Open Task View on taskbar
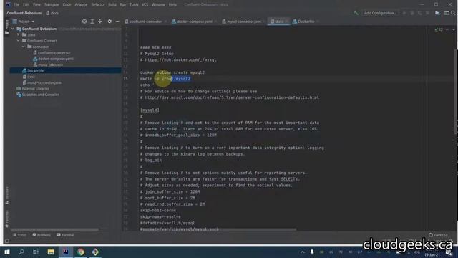The width and height of the screenshot is (458, 258). 36,252
